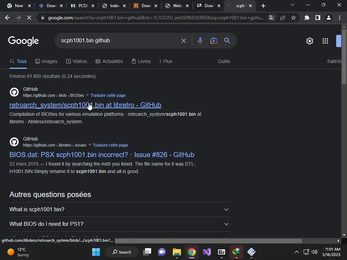Switch to Livres results tab
347x260 pixels.
[141, 62]
